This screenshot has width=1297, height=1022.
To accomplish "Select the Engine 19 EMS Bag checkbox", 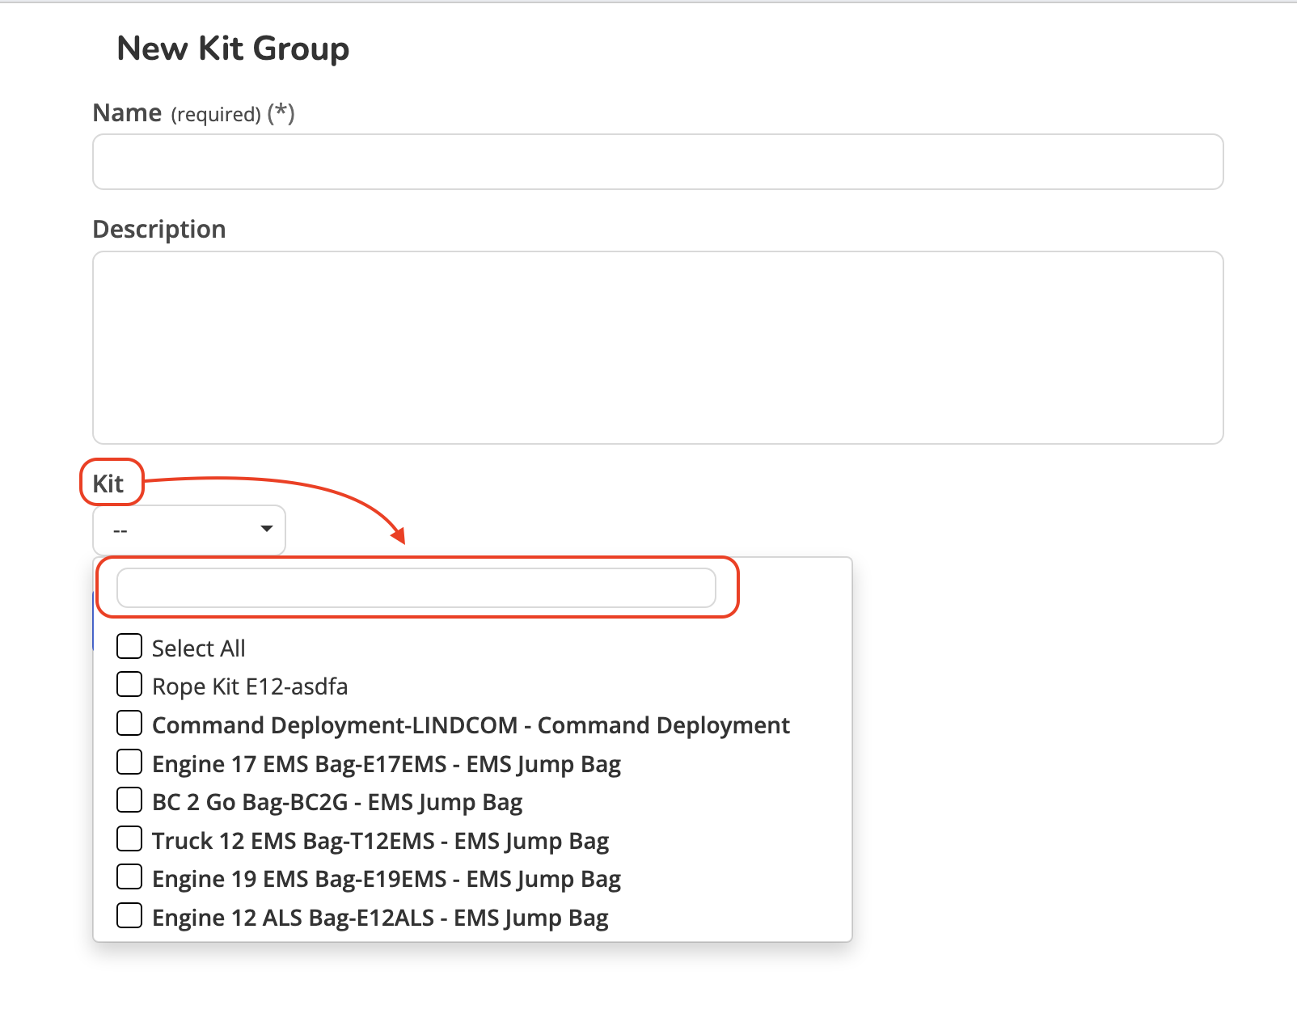I will (x=129, y=877).
